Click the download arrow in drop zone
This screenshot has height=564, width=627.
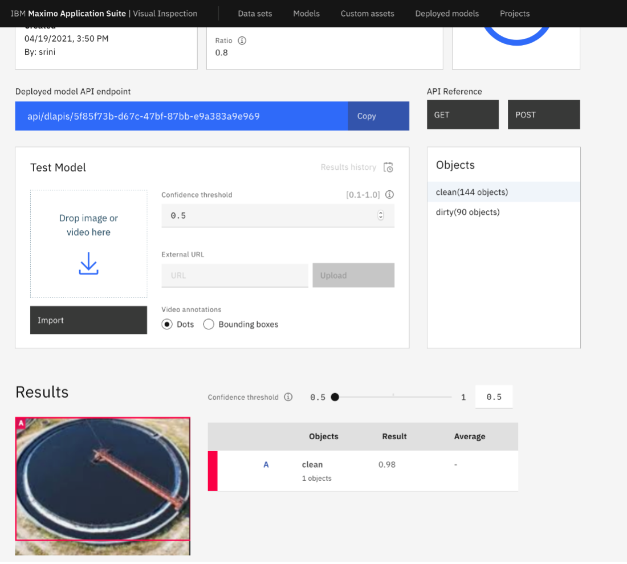click(x=88, y=263)
